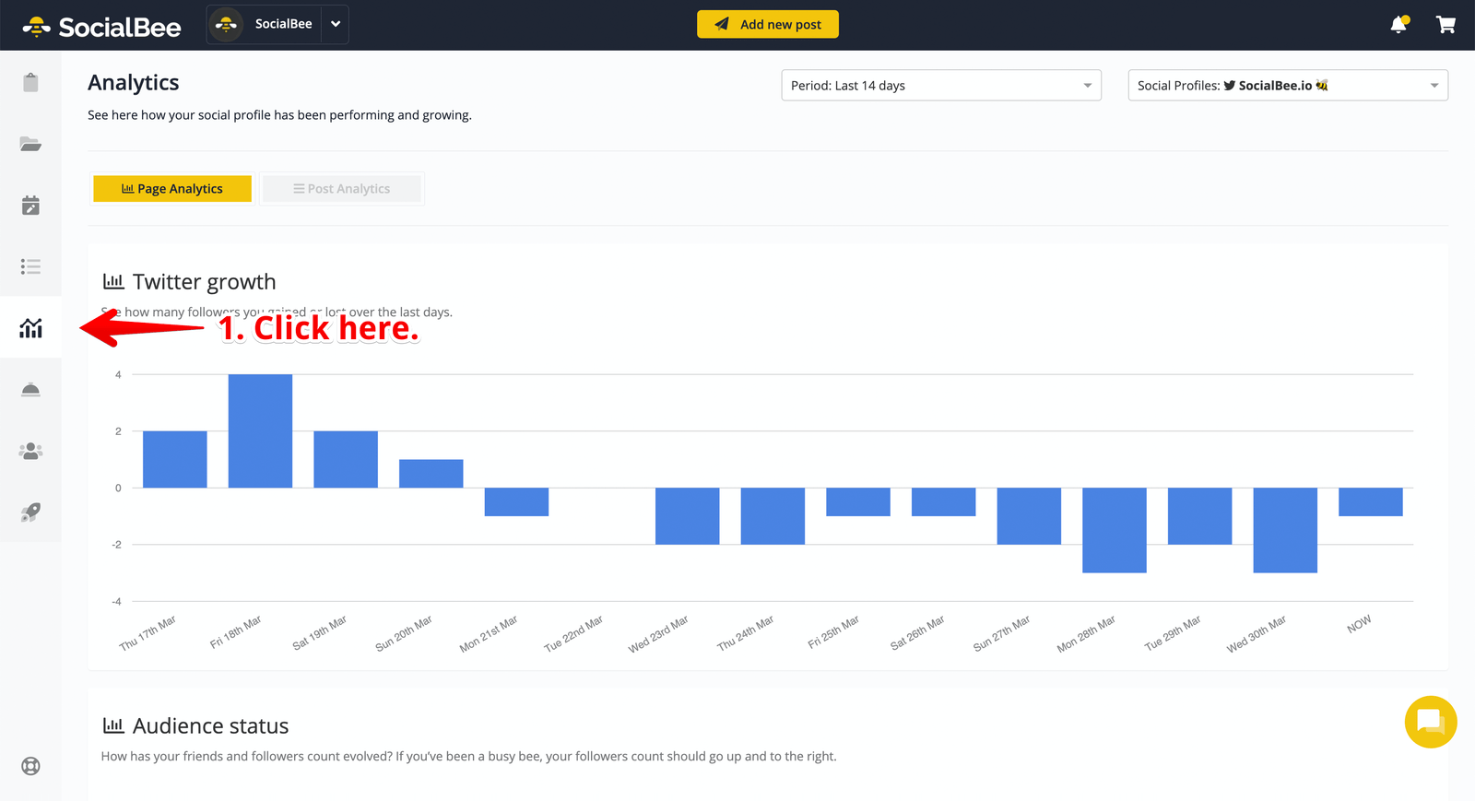Select the Page Analytics tab
This screenshot has height=801, width=1475.
[172, 189]
